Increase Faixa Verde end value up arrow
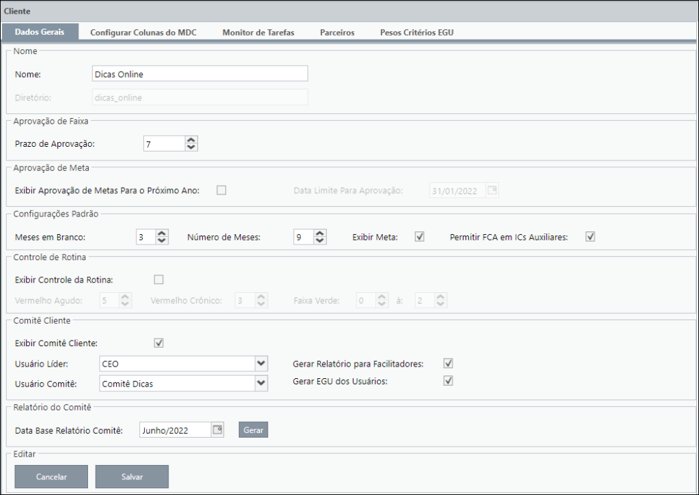This screenshot has width=699, height=495. [440, 296]
